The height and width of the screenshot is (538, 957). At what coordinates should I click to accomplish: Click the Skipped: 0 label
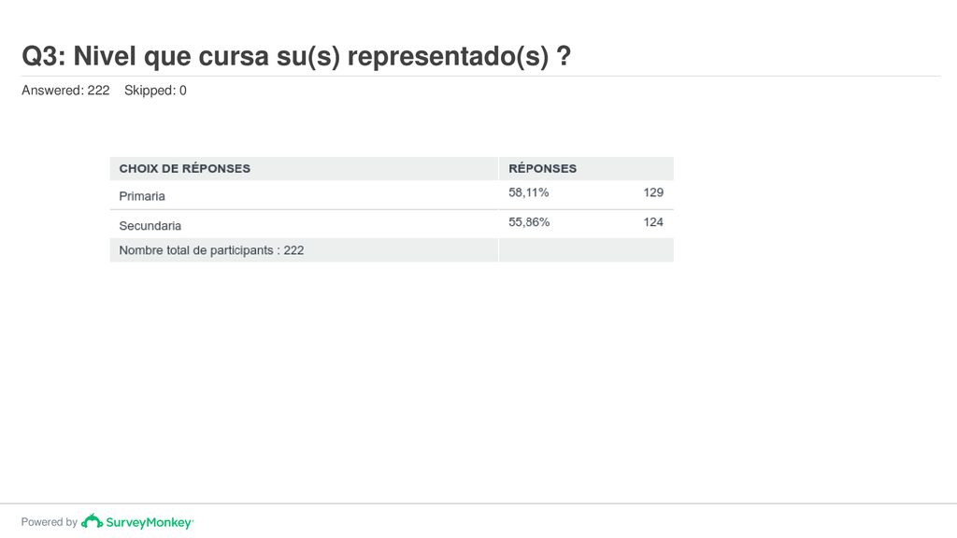click(x=155, y=91)
